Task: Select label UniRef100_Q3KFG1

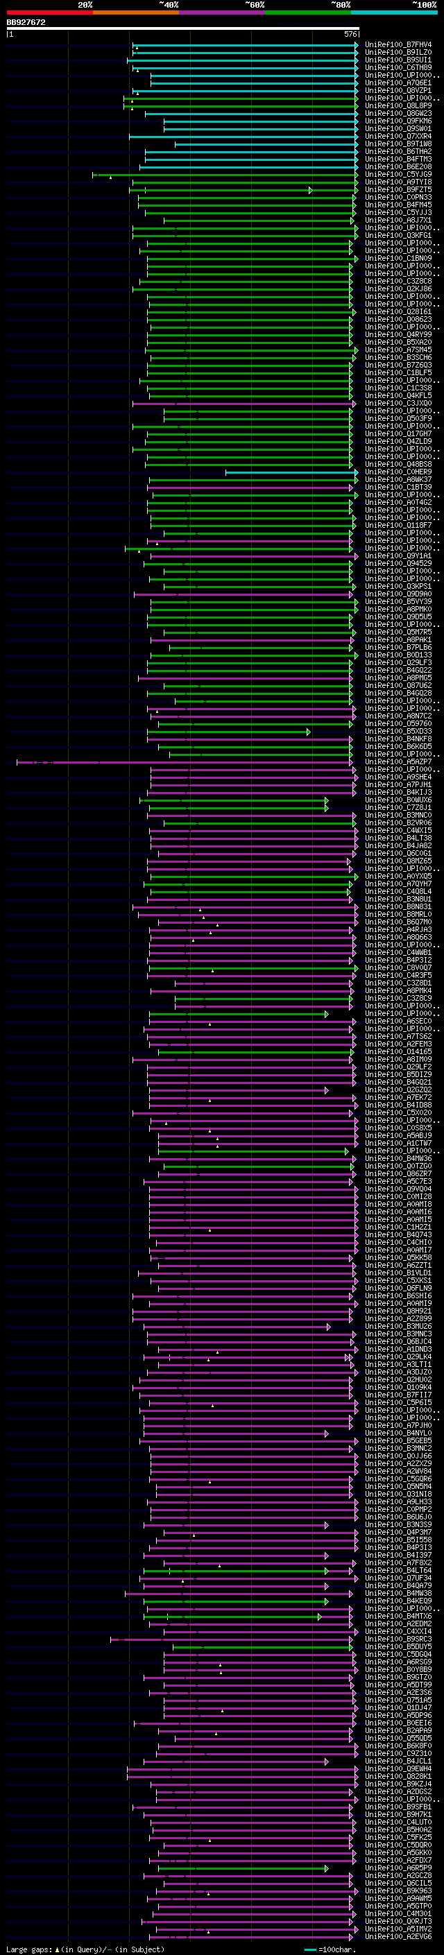Action: [x=398, y=235]
